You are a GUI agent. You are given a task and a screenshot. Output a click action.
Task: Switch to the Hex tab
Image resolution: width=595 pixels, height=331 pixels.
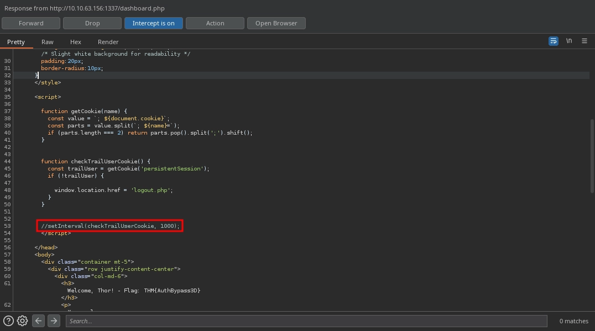coord(75,41)
